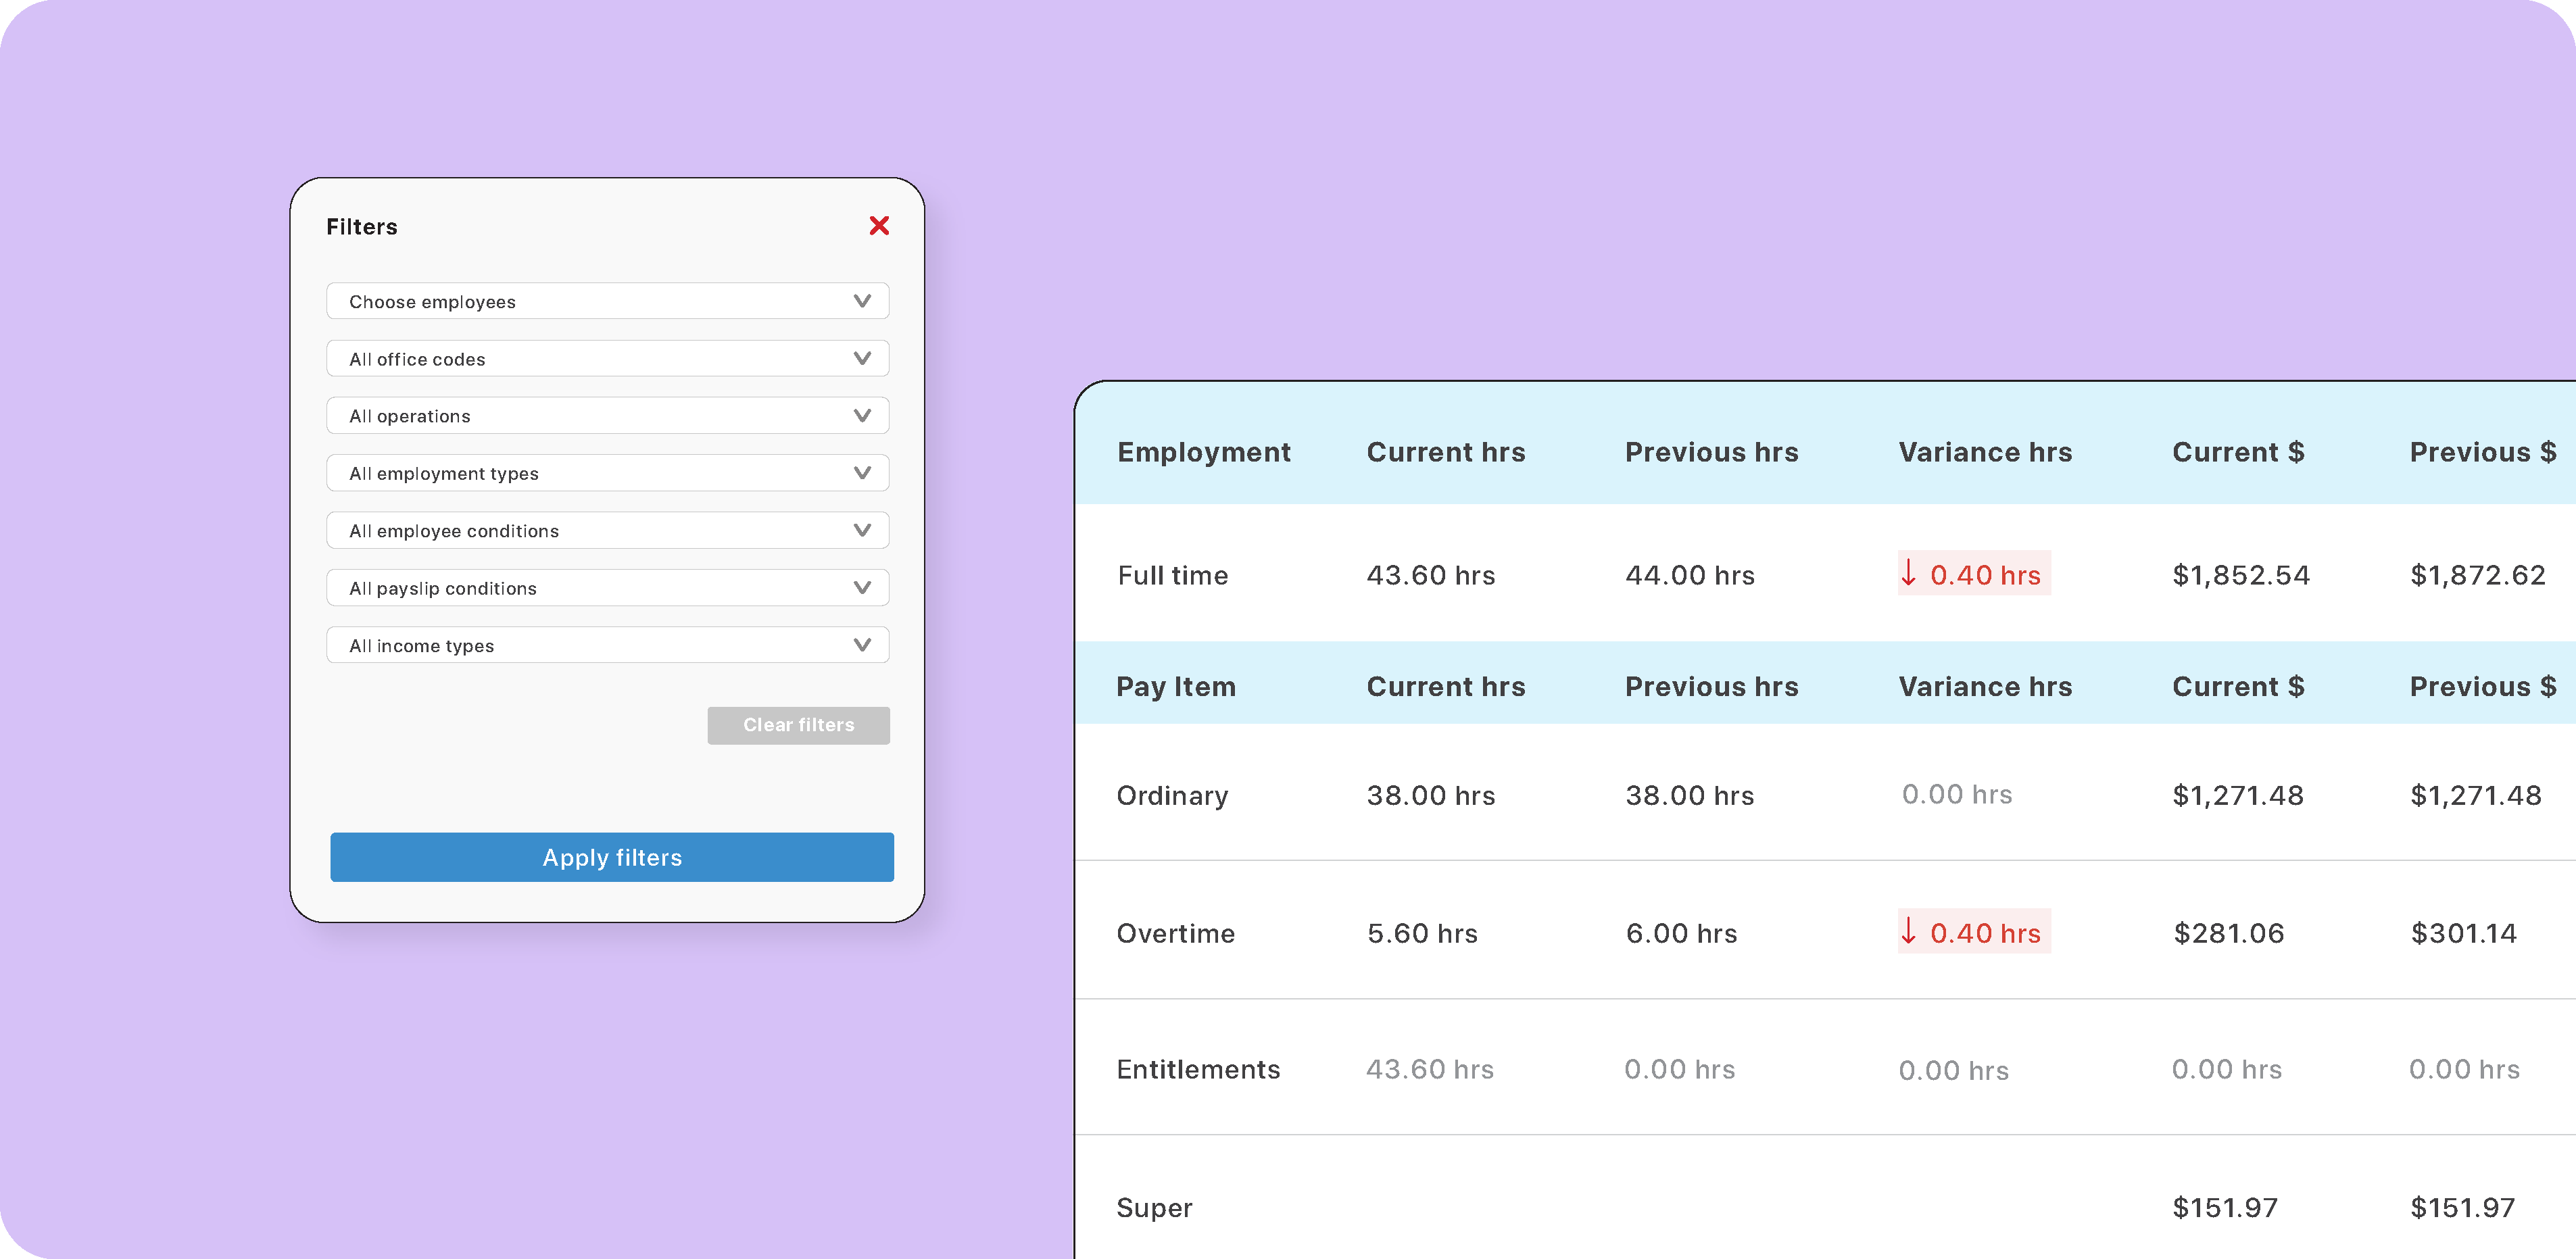Click the Apply filters button
The image size is (2576, 1259).
click(612, 857)
